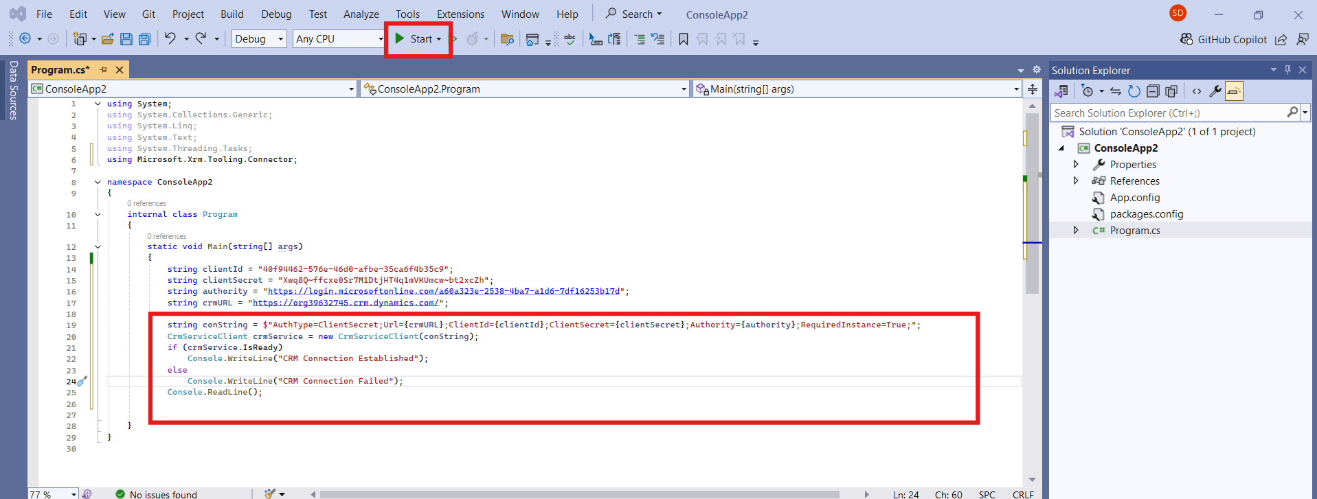Toggle pin on the Program.cs tab

104,70
